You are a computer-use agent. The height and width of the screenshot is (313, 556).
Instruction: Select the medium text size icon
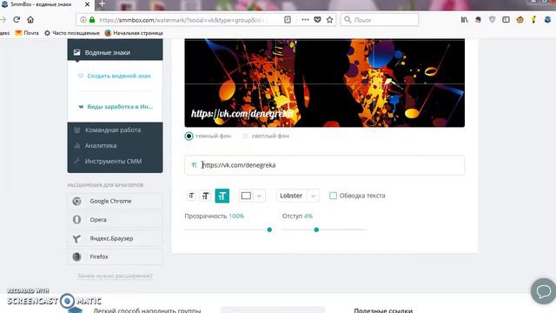pos(205,196)
